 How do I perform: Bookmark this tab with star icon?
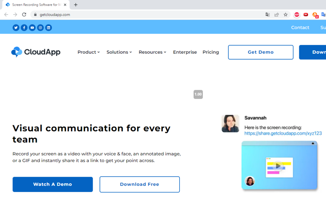point(286,15)
